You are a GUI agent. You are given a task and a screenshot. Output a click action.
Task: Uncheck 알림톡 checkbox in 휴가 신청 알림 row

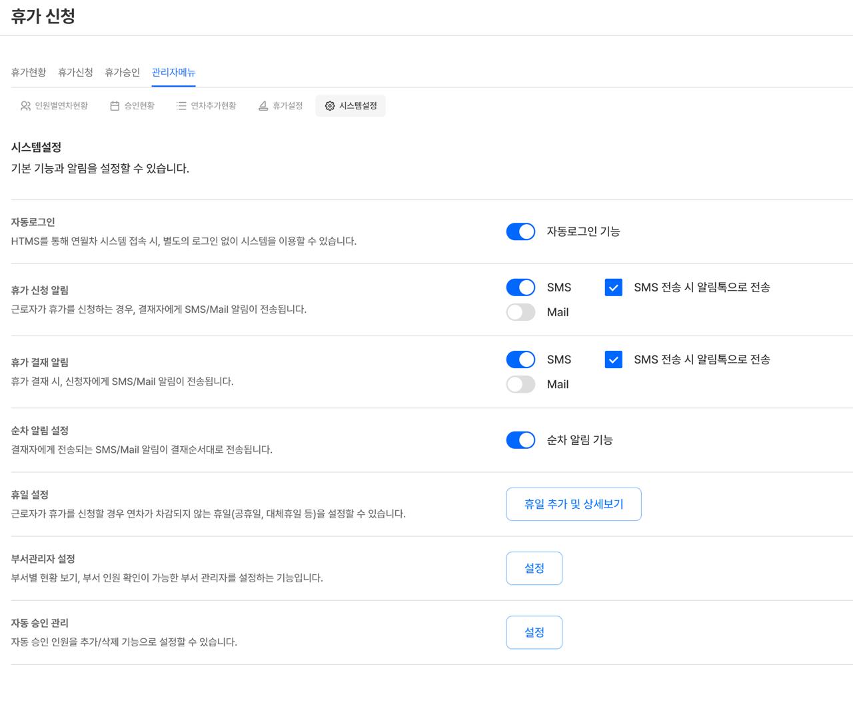click(x=614, y=287)
